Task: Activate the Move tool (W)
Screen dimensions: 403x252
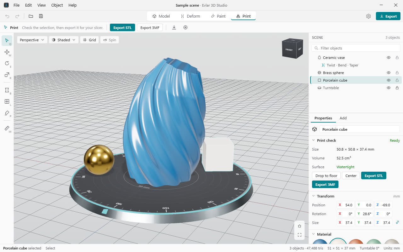Action: (7, 52)
